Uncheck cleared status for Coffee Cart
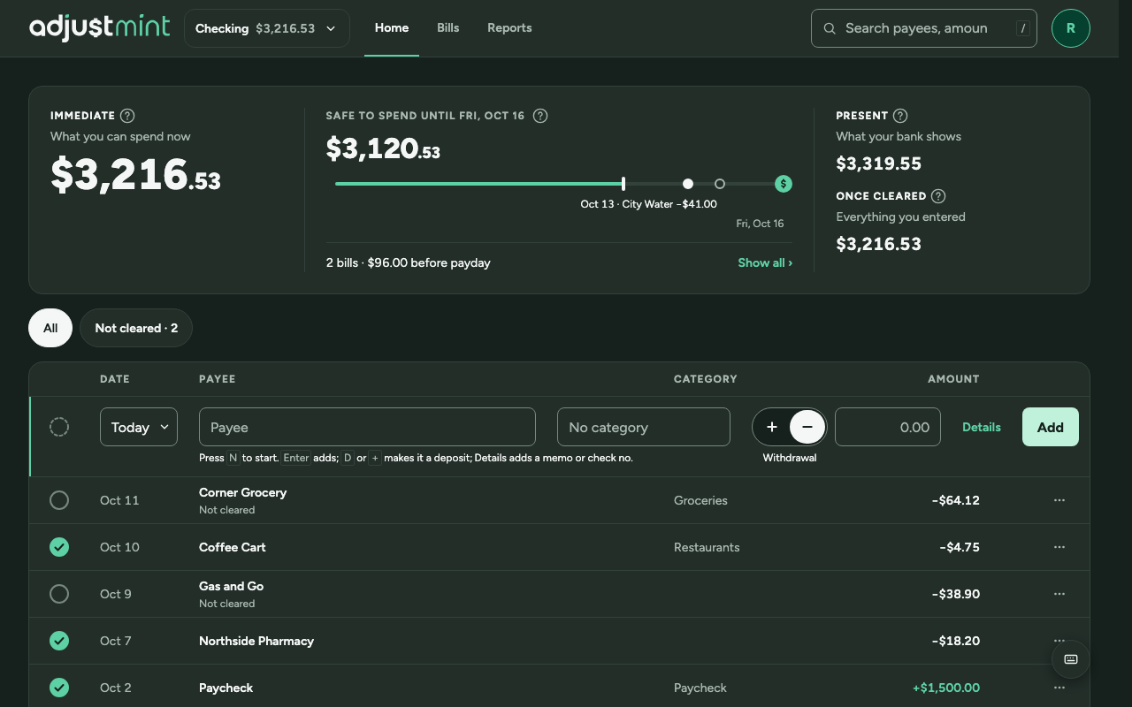The height and width of the screenshot is (707, 1132). click(x=59, y=547)
